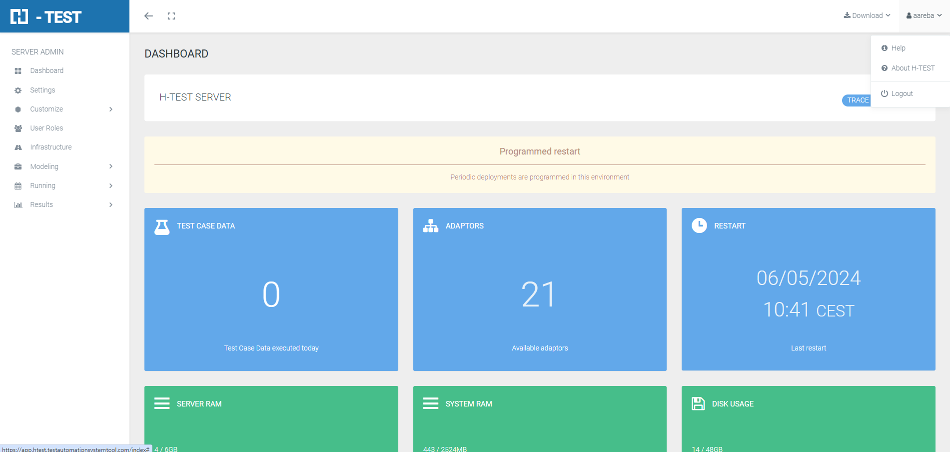950x452 pixels.
Task: Click the H-TEST logo in top-left
Action: 46,16
